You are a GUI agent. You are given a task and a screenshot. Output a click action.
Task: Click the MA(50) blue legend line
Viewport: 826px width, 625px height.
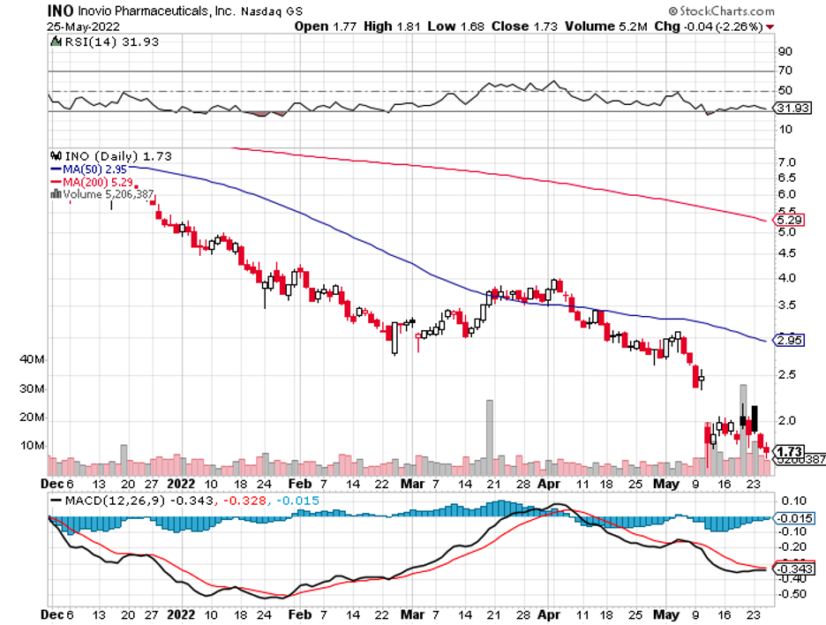click(x=56, y=169)
